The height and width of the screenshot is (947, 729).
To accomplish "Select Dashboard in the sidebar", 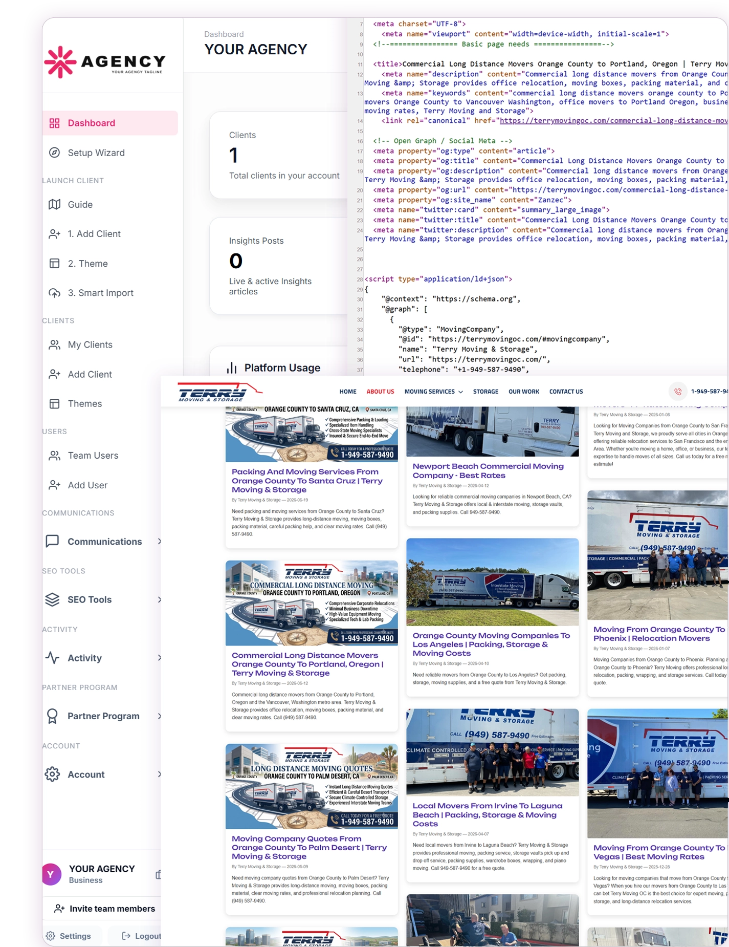I will point(110,123).
